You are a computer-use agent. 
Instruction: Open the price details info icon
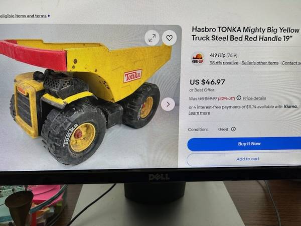coord(239,98)
